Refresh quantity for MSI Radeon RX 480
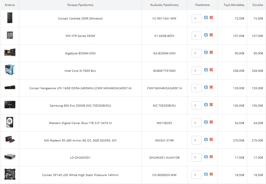266x184 pixels. click(206, 139)
